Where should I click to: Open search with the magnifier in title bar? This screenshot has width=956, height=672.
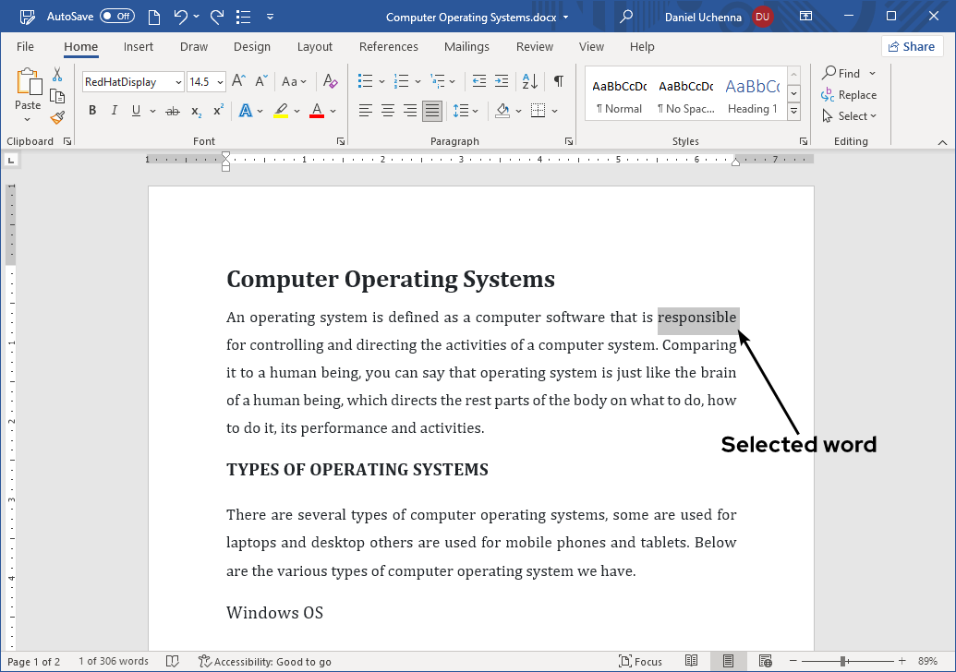point(626,17)
